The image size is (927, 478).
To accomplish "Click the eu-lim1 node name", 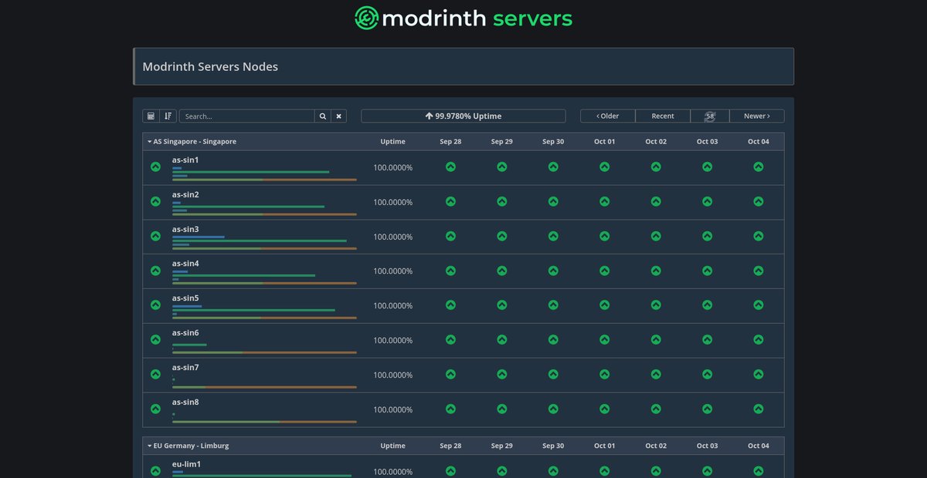I will click(x=186, y=464).
